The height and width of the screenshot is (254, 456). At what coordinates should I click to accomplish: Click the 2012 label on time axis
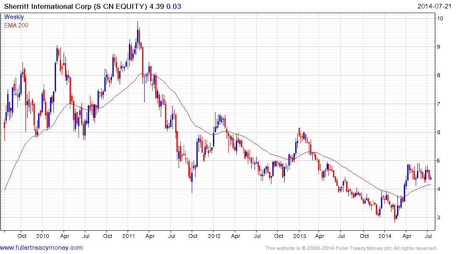click(214, 236)
